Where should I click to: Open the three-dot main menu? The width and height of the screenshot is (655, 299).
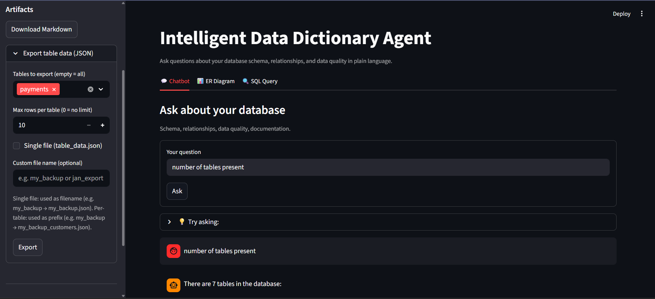[642, 14]
